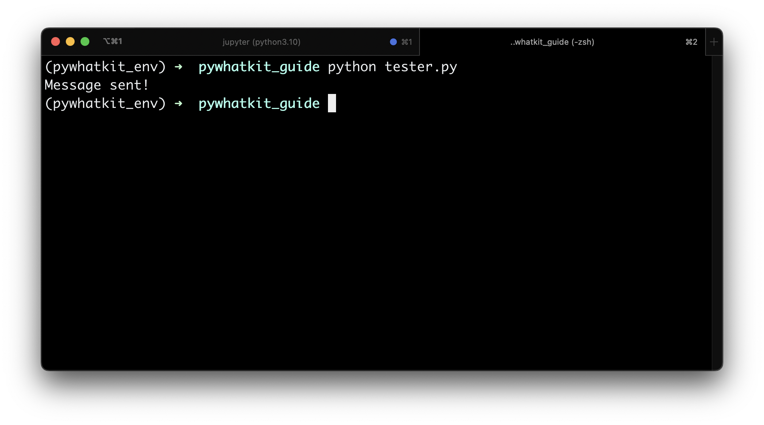Screen dimensions: 764x425
Task: Click the tester.py filename in the command
Action: [x=421, y=66]
